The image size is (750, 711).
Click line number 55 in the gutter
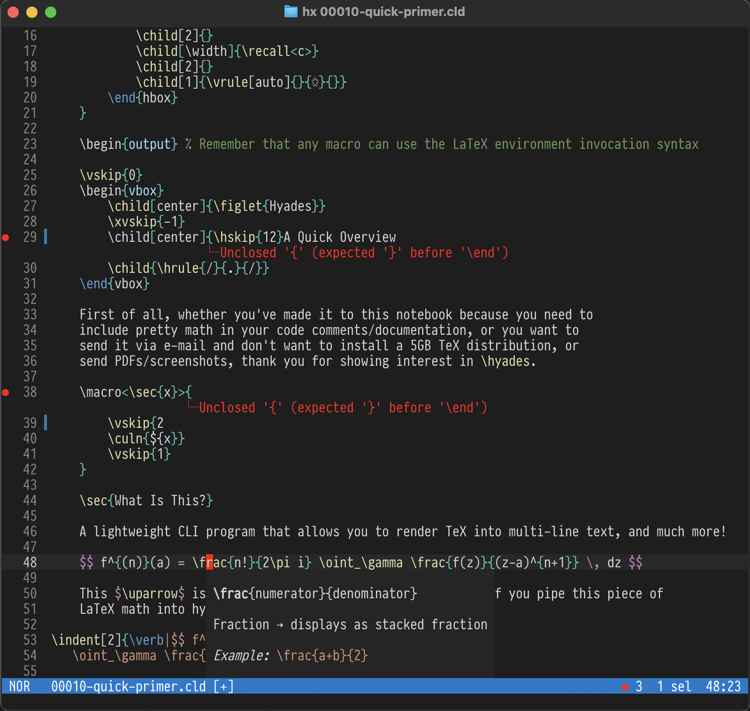(30, 671)
